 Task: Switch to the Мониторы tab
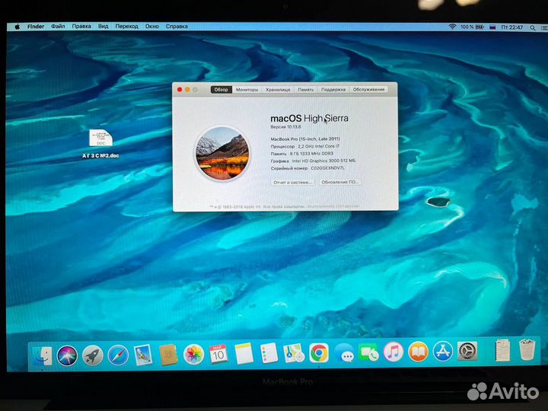247,90
